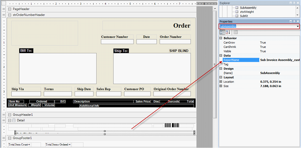Collapse the Detail section

point(10,120)
